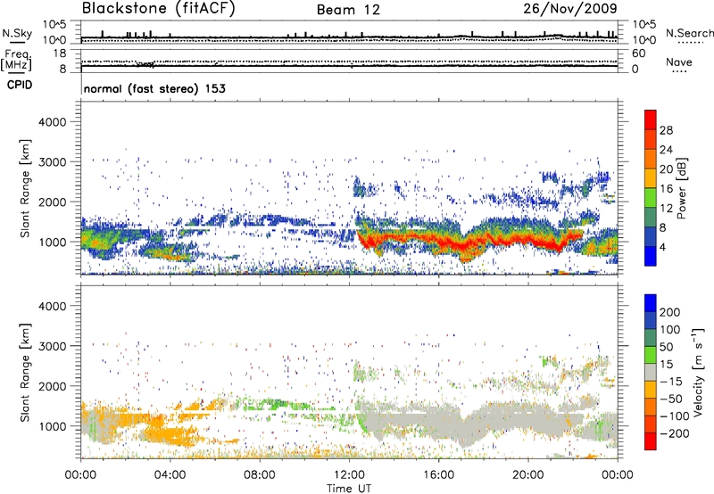Click the '20:00' time axis label
Image resolution: width=714 pixels, height=494 pixels.
pos(527,475)
